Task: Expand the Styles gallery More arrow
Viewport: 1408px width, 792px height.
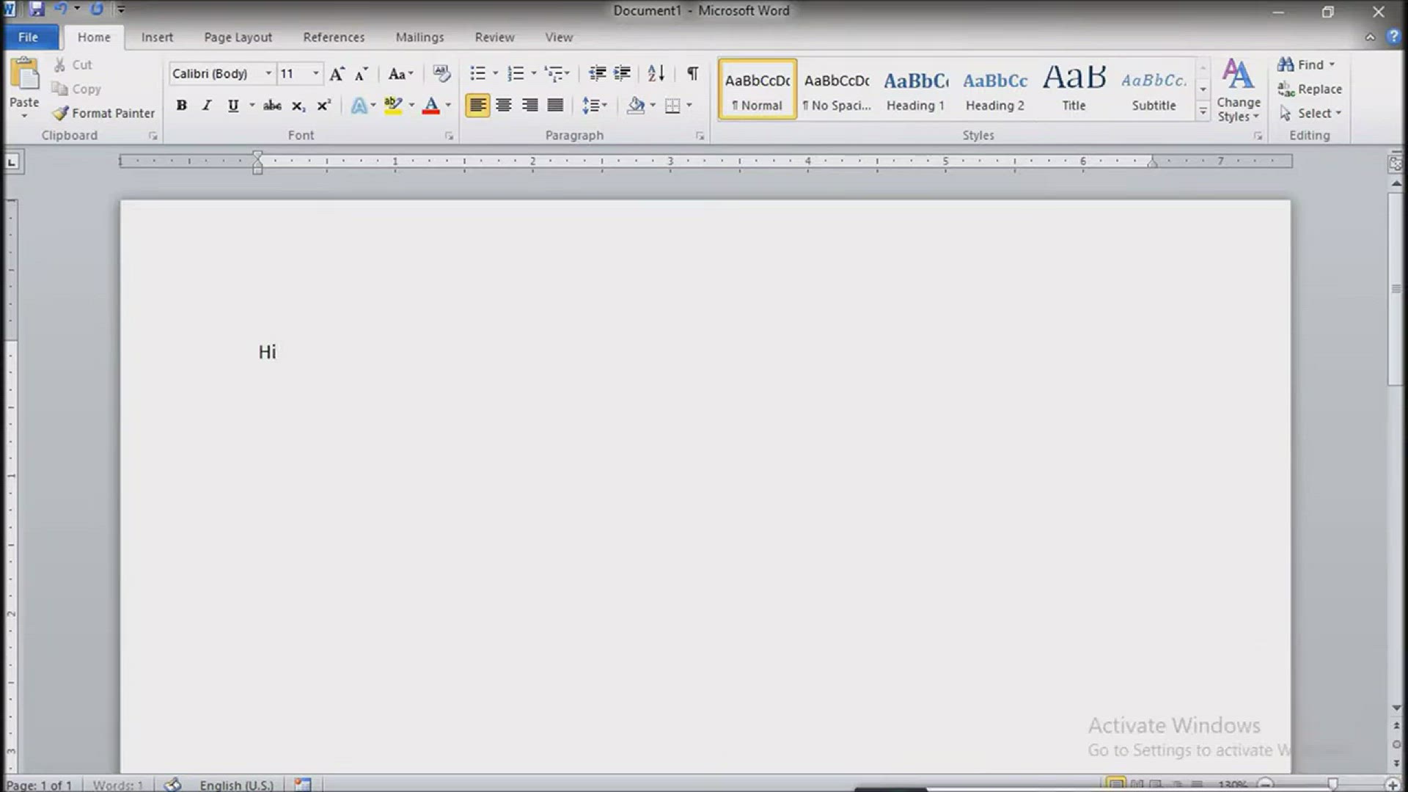Action: [x=1203, y=111]
